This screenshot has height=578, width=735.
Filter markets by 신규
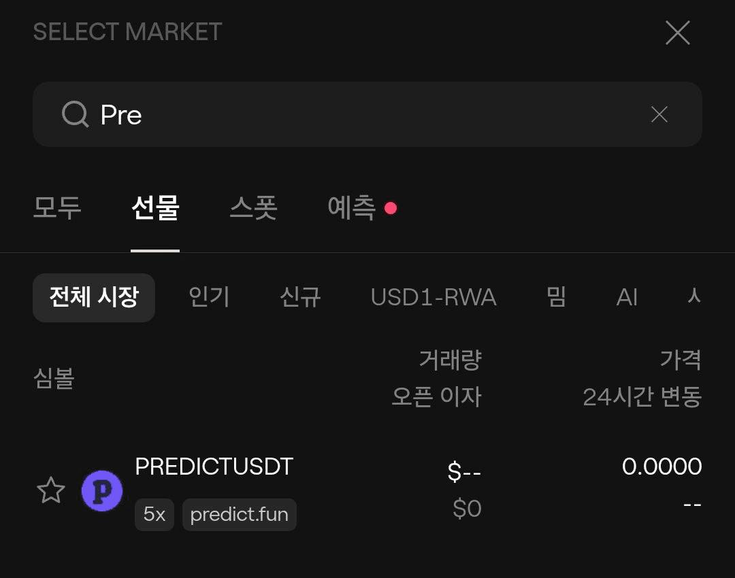pos(300,297)
